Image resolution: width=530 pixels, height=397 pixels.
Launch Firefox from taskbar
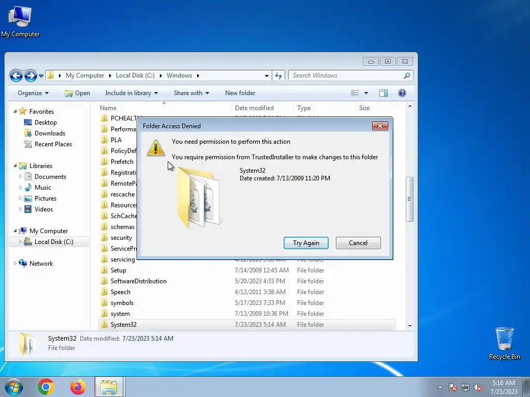tap(78, 387)
